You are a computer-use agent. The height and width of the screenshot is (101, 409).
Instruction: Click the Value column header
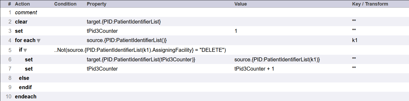pos(241,4)
